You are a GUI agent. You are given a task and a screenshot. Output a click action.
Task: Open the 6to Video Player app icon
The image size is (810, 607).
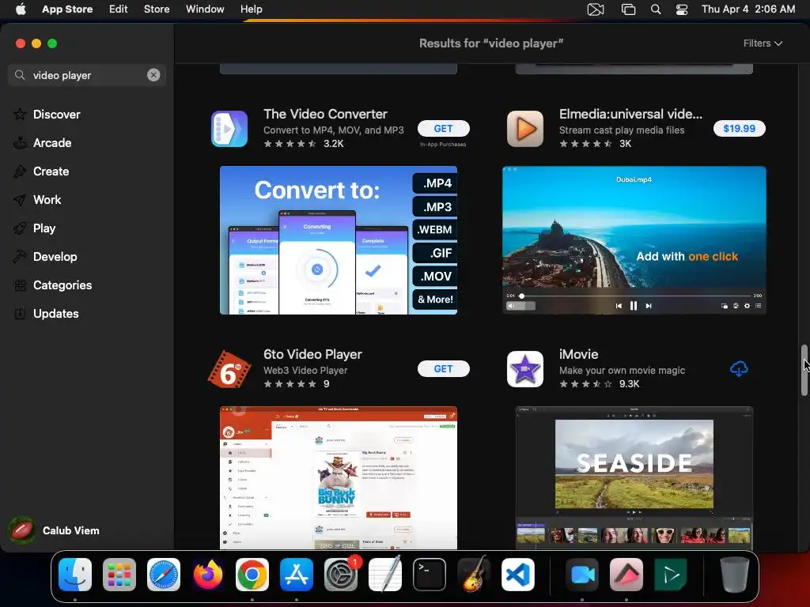[229, 368]
